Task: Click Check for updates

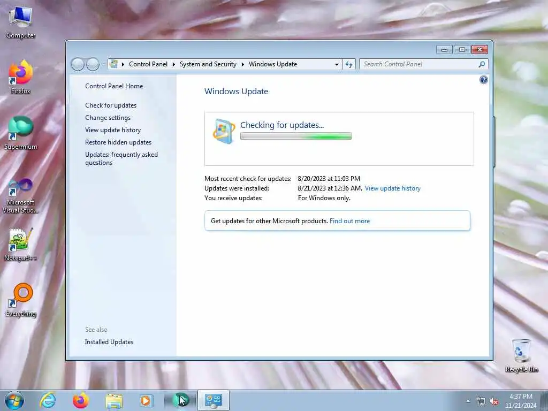Action: [x=111, y=105]
